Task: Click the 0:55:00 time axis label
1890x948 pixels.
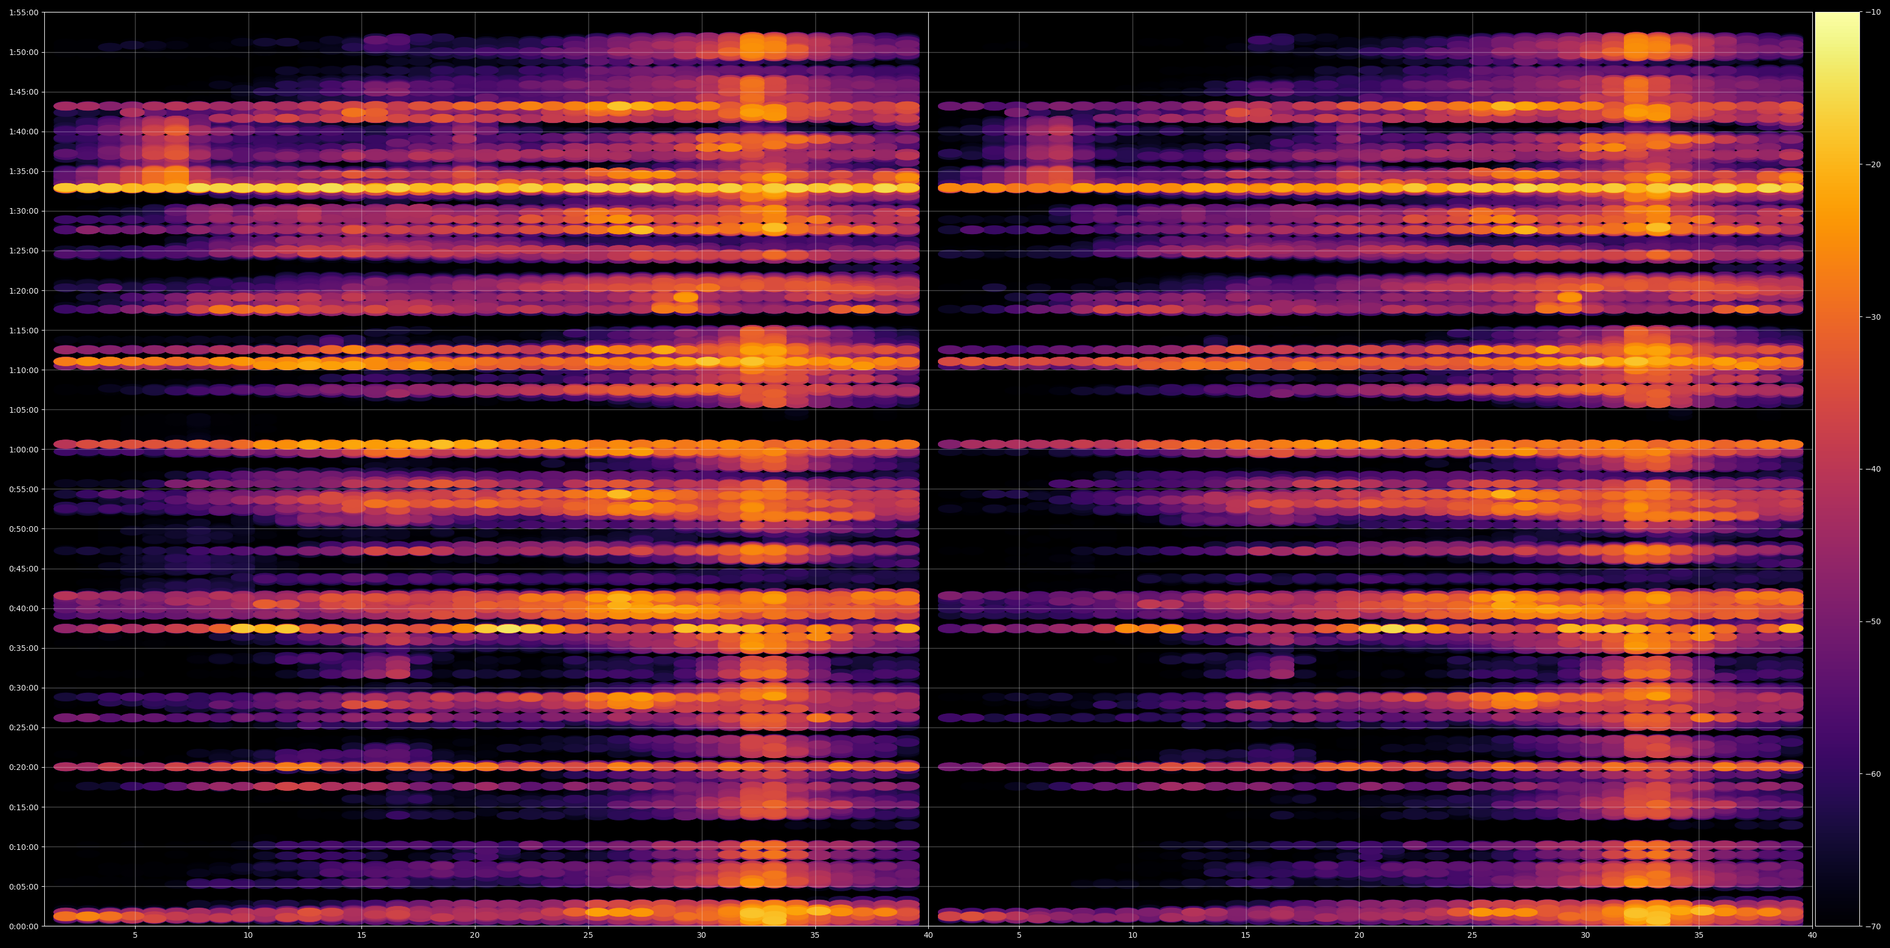Action: point(23,489)
